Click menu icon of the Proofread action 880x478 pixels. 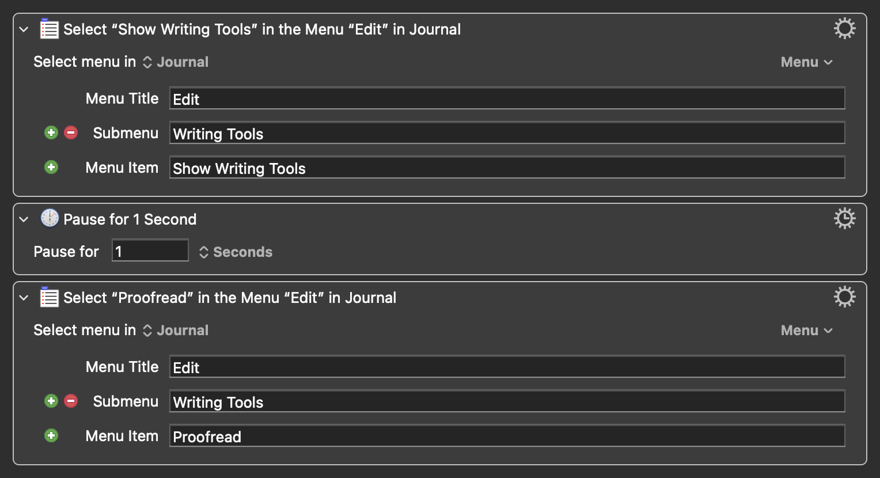(49, 298)
